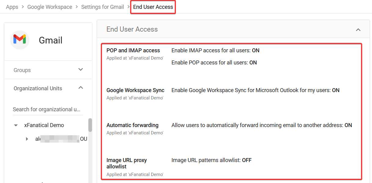This screenshot has height=183, width=372.
Task: Click the Gmail logo icon
Action: point(20,40)
